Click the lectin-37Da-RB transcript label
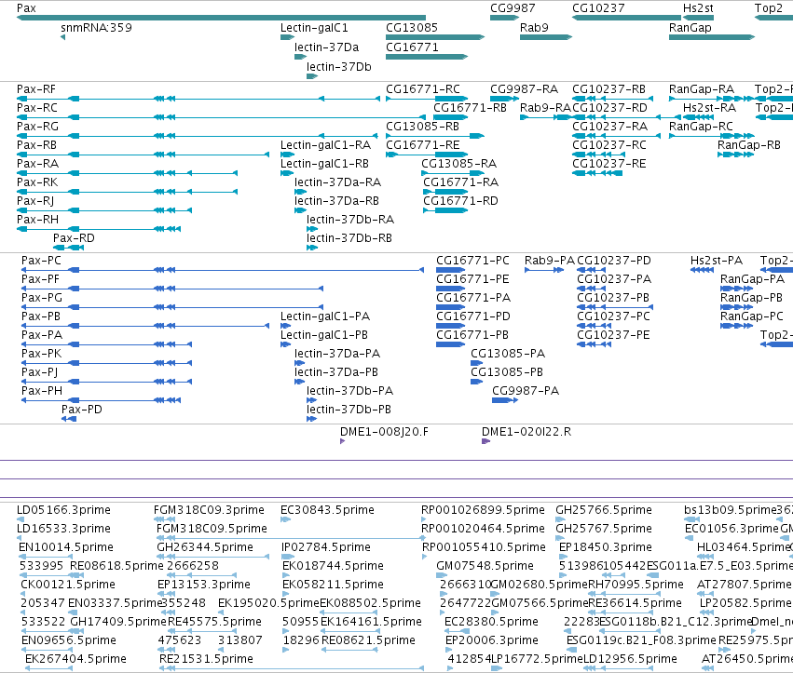 pyautogui.click(x=336, y=201)
